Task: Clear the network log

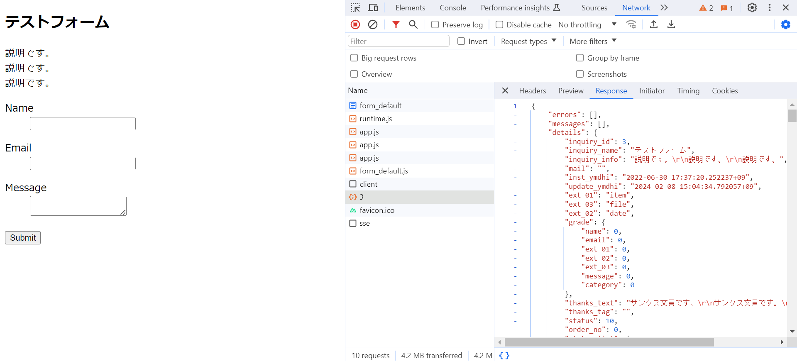Action: point(373,24)
